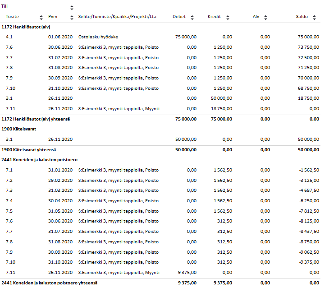Click saldo value -8 125,00
The image size is (329, 288).
(x=309, y=221)
